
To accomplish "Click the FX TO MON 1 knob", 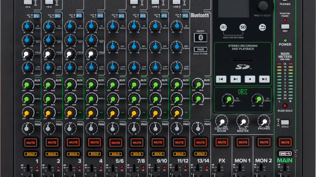I will pyautogui.click(x=228, y=99).
